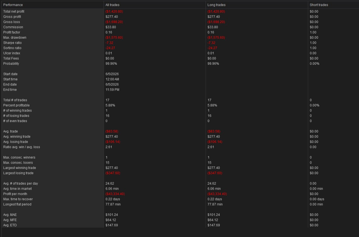The width and height of the screenshot is (359, 237).
Task: Click All trades Total net profit ($1,420.80)
Action: pos(114,11)
